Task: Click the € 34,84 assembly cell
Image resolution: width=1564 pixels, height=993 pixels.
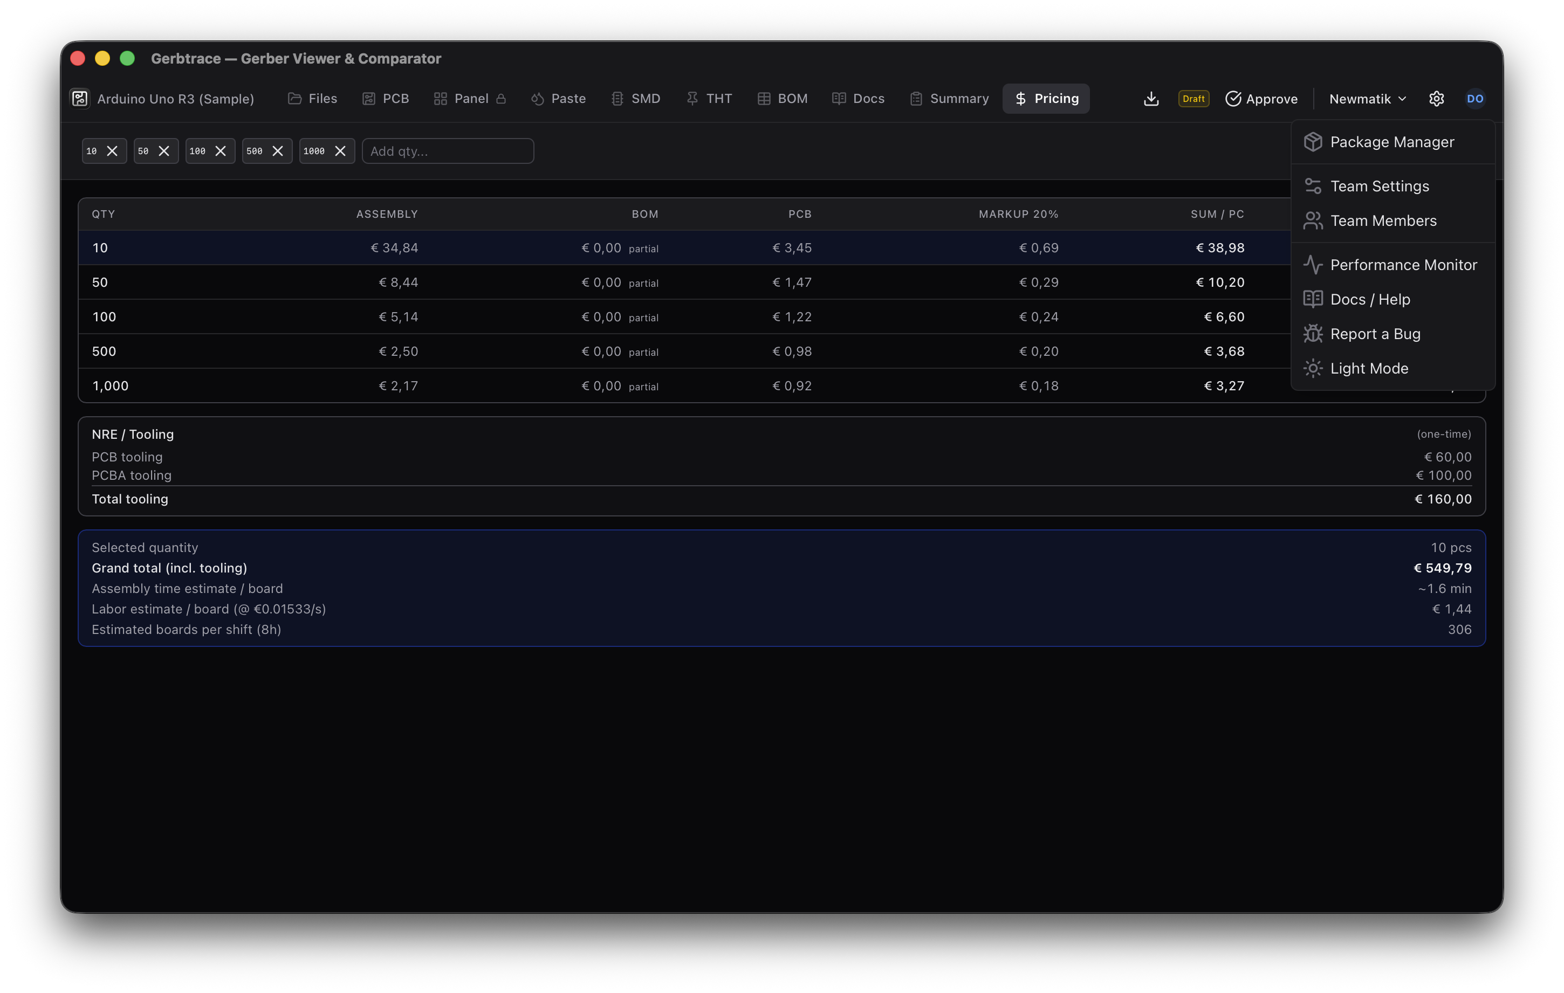Action: pyautogui.click(x=394, y=247)
